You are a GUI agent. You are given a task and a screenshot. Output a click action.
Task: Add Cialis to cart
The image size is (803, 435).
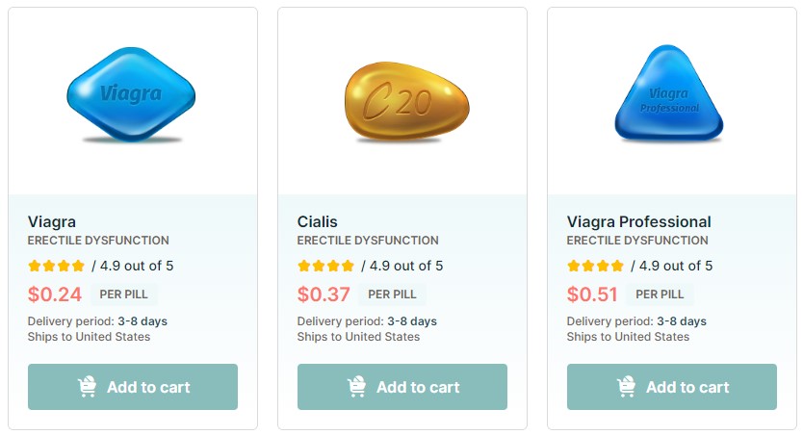point(402,387)
